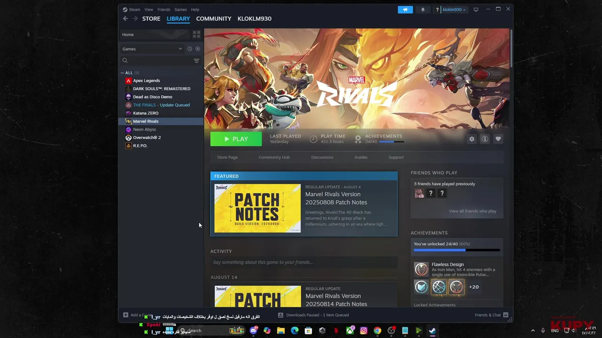The image size is (602, 338).
Task: Sort library by recent activity clock
Action: pos(190,49)
